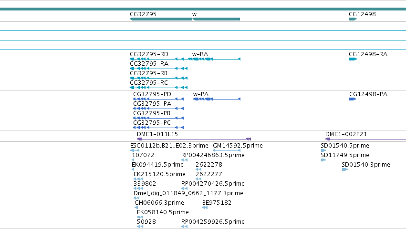Select transcript CG32795-RA label
The height and width of the screenshot is (229, 406).
pos(149,64)
